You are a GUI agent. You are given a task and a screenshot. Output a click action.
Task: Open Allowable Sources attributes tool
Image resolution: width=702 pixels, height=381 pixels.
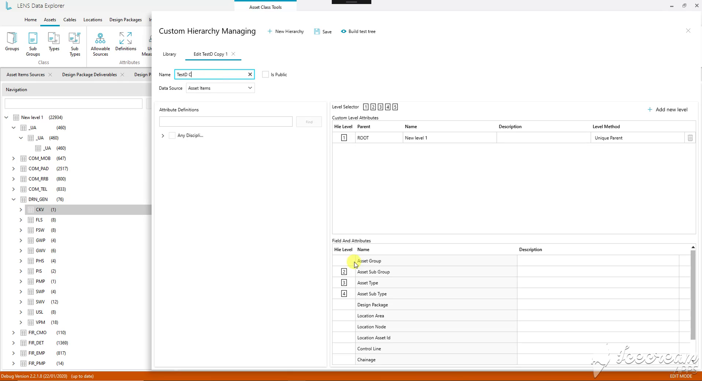click(100, 44)
